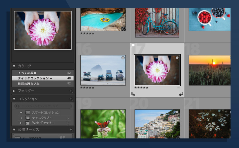Rotate the dahlia photo clockwise

pyautogui.click(x=181, y=94)
